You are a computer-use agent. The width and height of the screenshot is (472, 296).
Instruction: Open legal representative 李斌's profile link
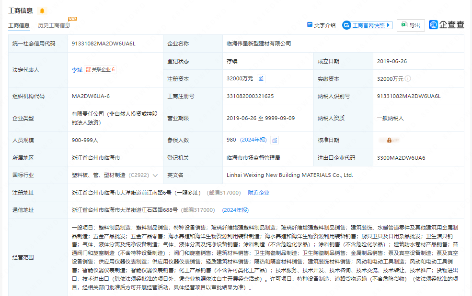77,70
